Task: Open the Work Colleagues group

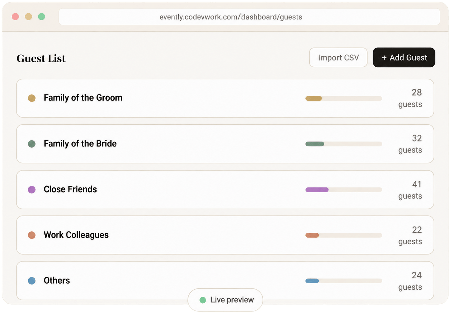Action: [225, 235]
